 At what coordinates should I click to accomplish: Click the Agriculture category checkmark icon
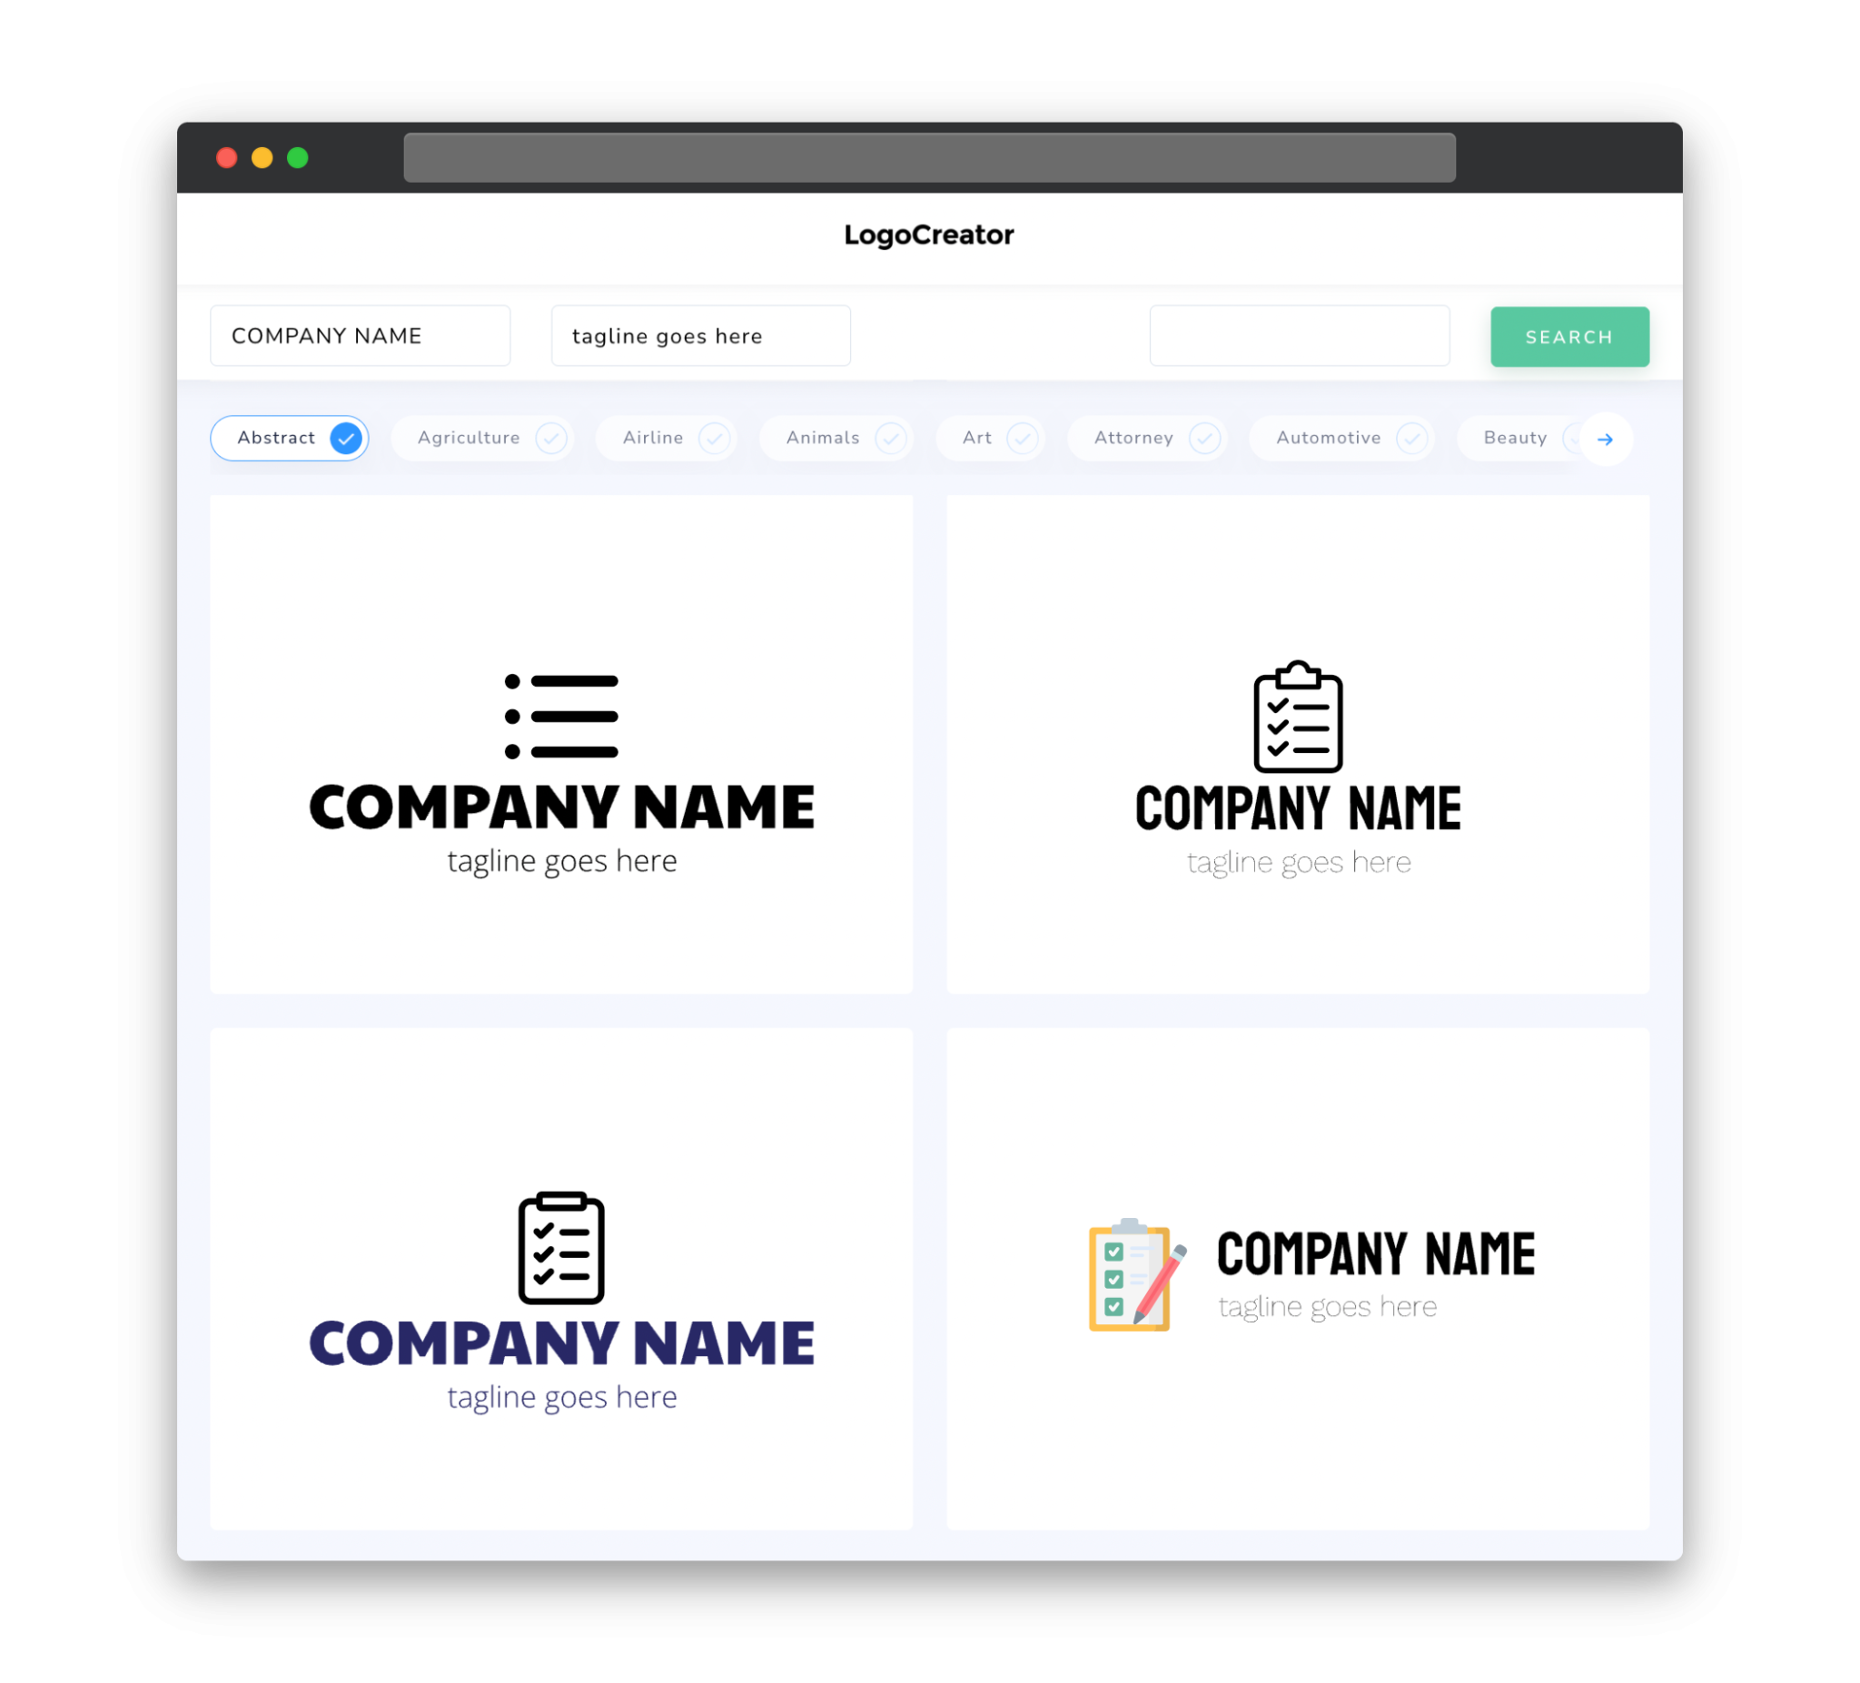coord(551,438)
